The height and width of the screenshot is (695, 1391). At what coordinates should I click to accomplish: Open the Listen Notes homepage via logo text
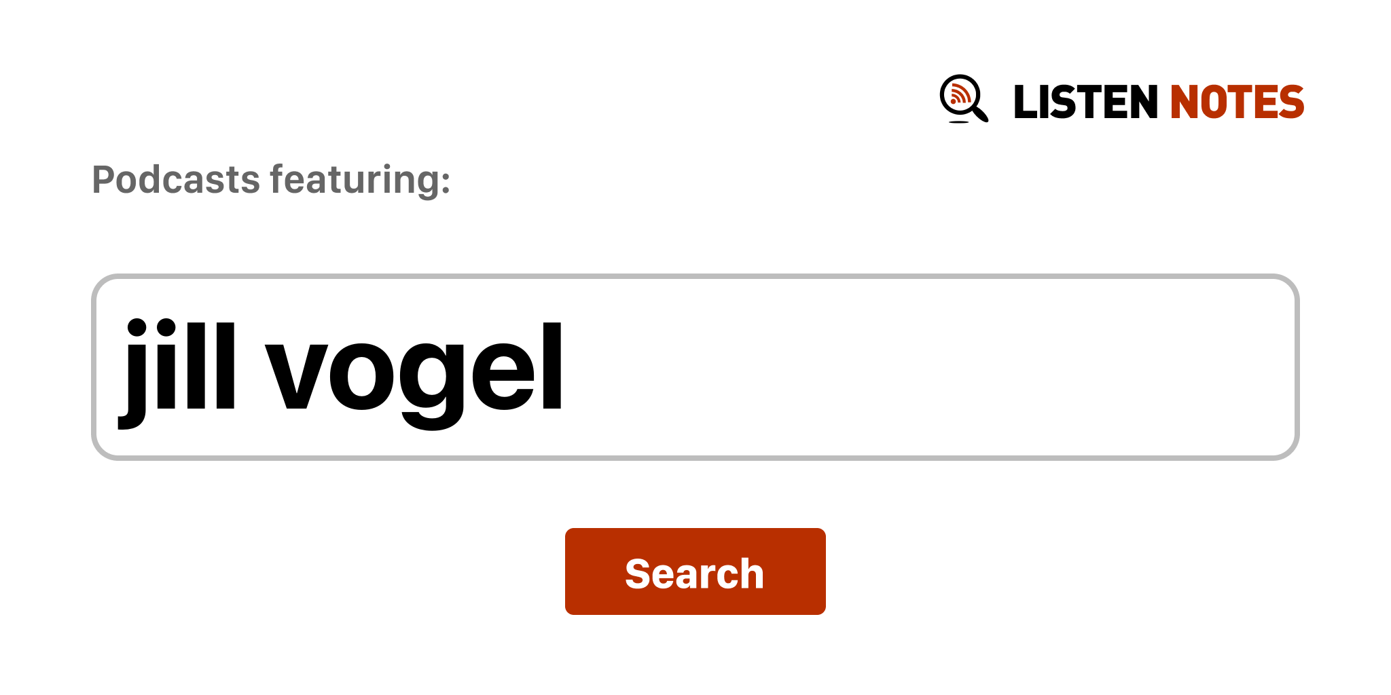coord(1159,102)
